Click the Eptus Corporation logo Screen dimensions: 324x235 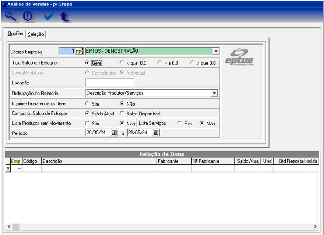[239, 57]
